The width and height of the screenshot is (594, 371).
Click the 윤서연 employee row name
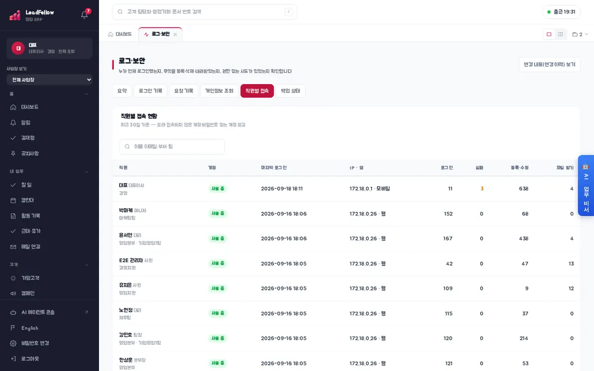coord(126,235)
